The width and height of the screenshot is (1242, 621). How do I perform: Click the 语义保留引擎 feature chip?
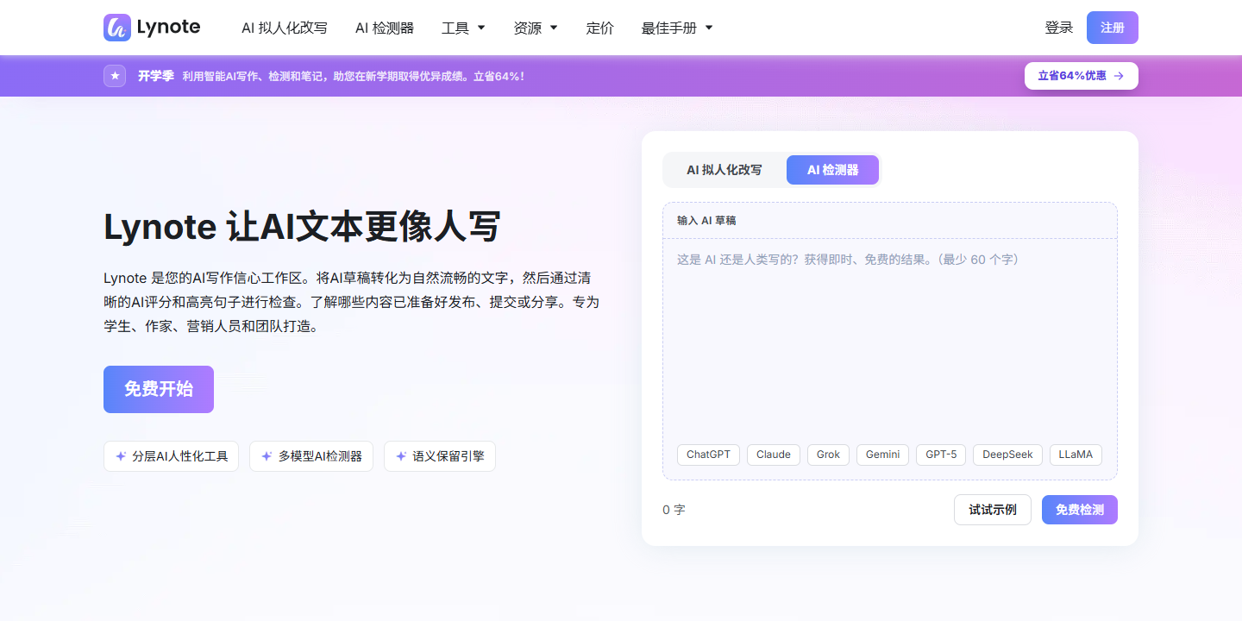440,456
